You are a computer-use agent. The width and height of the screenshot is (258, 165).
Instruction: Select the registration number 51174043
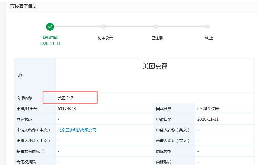67,109
